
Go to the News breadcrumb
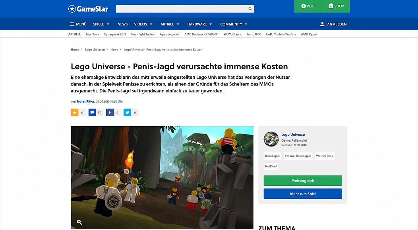coord(114,50)
